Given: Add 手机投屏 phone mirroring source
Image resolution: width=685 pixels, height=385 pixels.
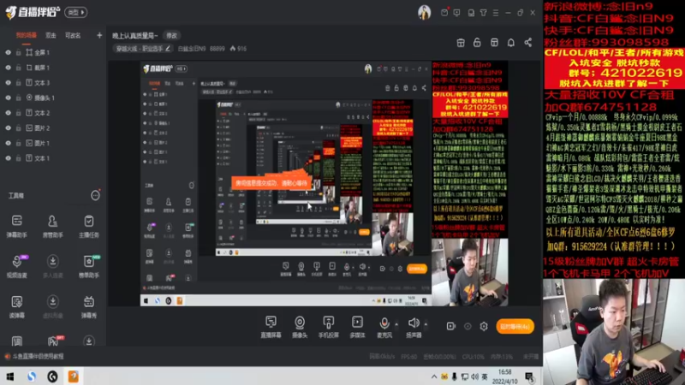Looking at the screenshot, I should 329,327.
